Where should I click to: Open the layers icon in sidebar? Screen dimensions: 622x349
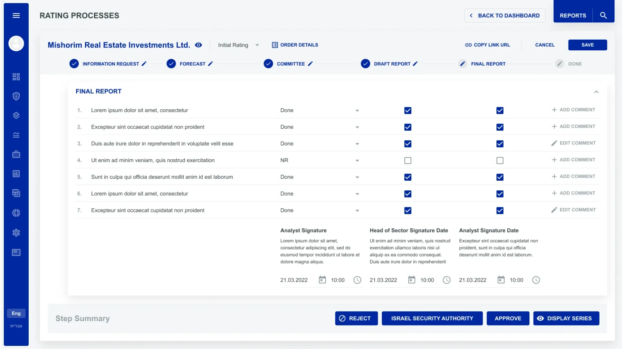pos(16,116)
